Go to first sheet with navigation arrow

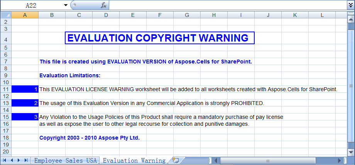tap(5, 160)
